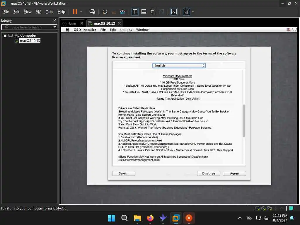Viewport: 300px width, 225px height.
Task: Click the hard disk device status icon
Action: coord(257,208)
